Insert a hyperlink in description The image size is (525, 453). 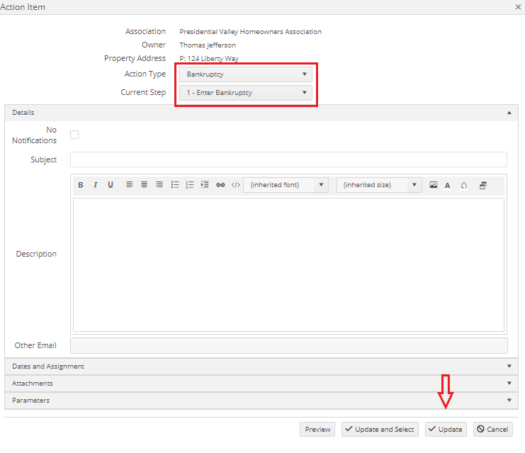[x=220, y=185]
